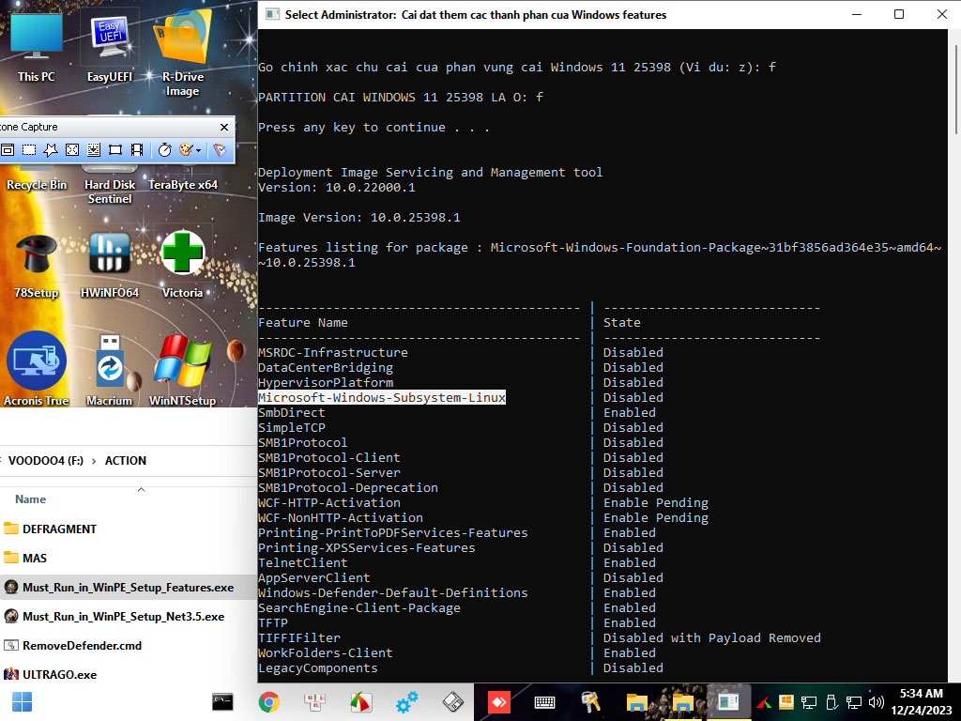The image size is (961, 721).
Task: Sort files by Name column header
Action: (31, 499)
